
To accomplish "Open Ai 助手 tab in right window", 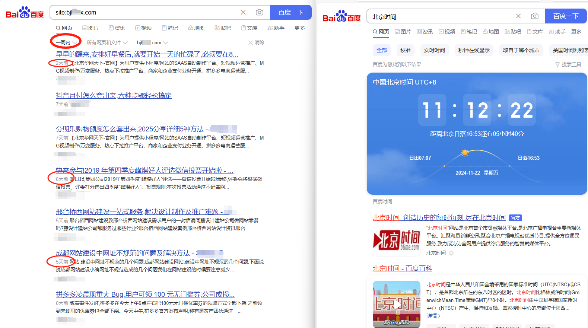I will click(x=557, y=32).
